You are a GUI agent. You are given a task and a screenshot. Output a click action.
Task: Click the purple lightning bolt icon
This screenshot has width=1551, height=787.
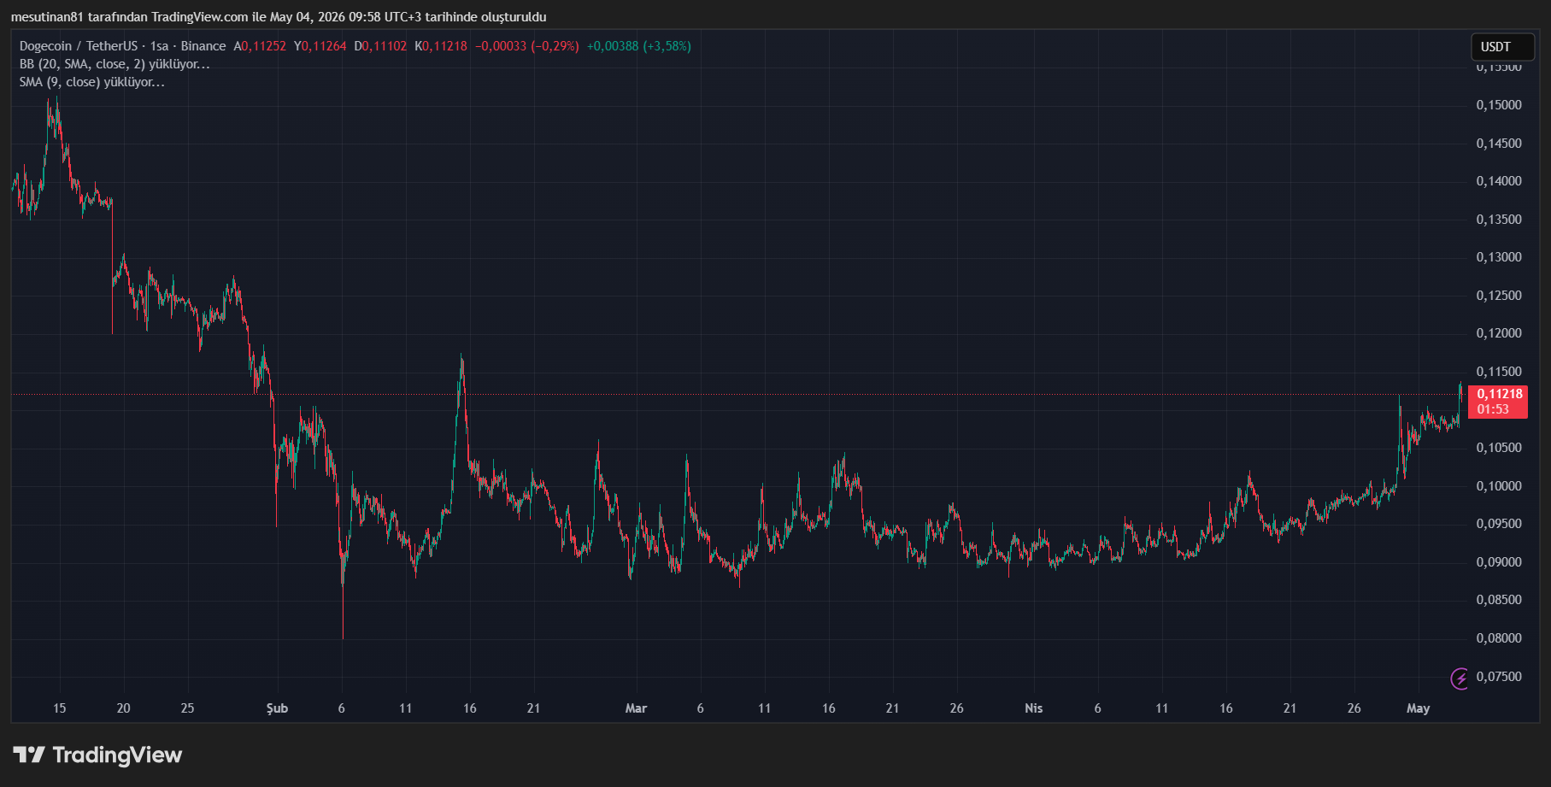[1460, 678]
